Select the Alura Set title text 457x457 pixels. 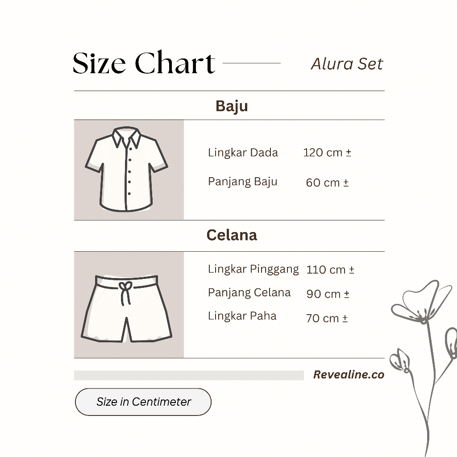pos(347,64)
